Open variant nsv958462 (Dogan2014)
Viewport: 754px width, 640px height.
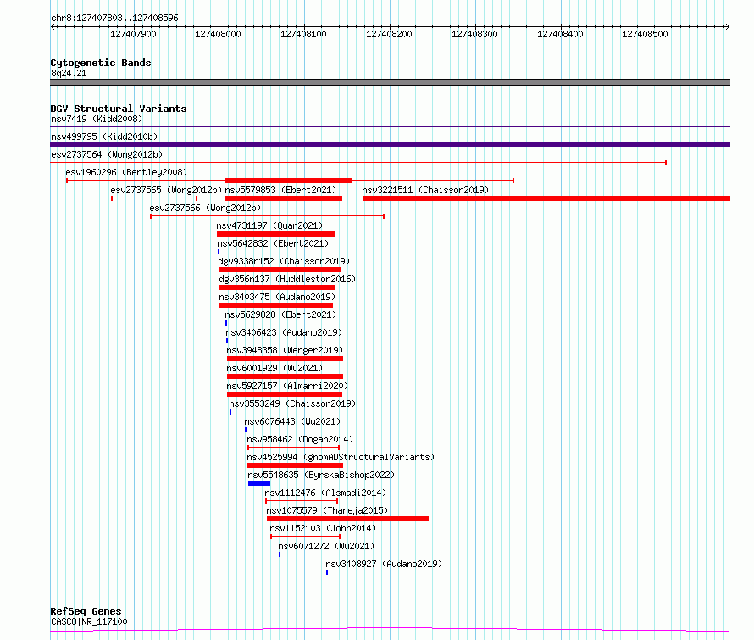[300, 439]
